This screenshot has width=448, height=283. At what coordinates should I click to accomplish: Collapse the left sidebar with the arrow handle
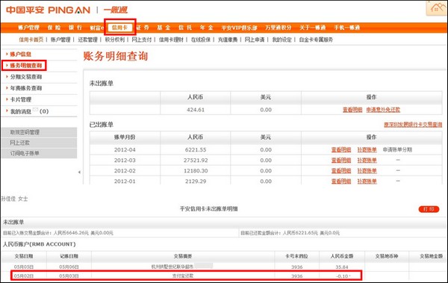tap(79, 172)
